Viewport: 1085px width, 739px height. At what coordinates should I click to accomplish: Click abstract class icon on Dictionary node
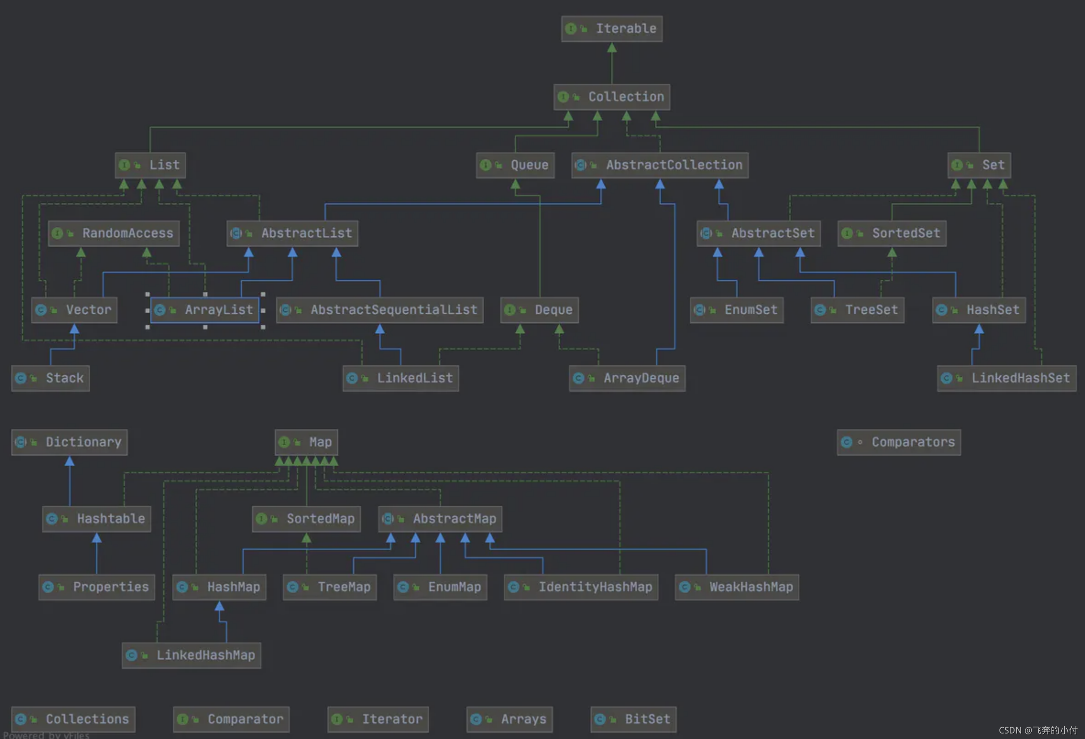21,442
